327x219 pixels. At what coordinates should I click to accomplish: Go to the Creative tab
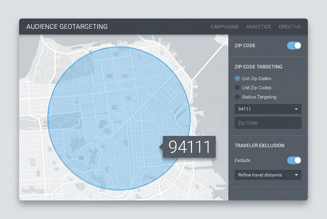point(289,27)
